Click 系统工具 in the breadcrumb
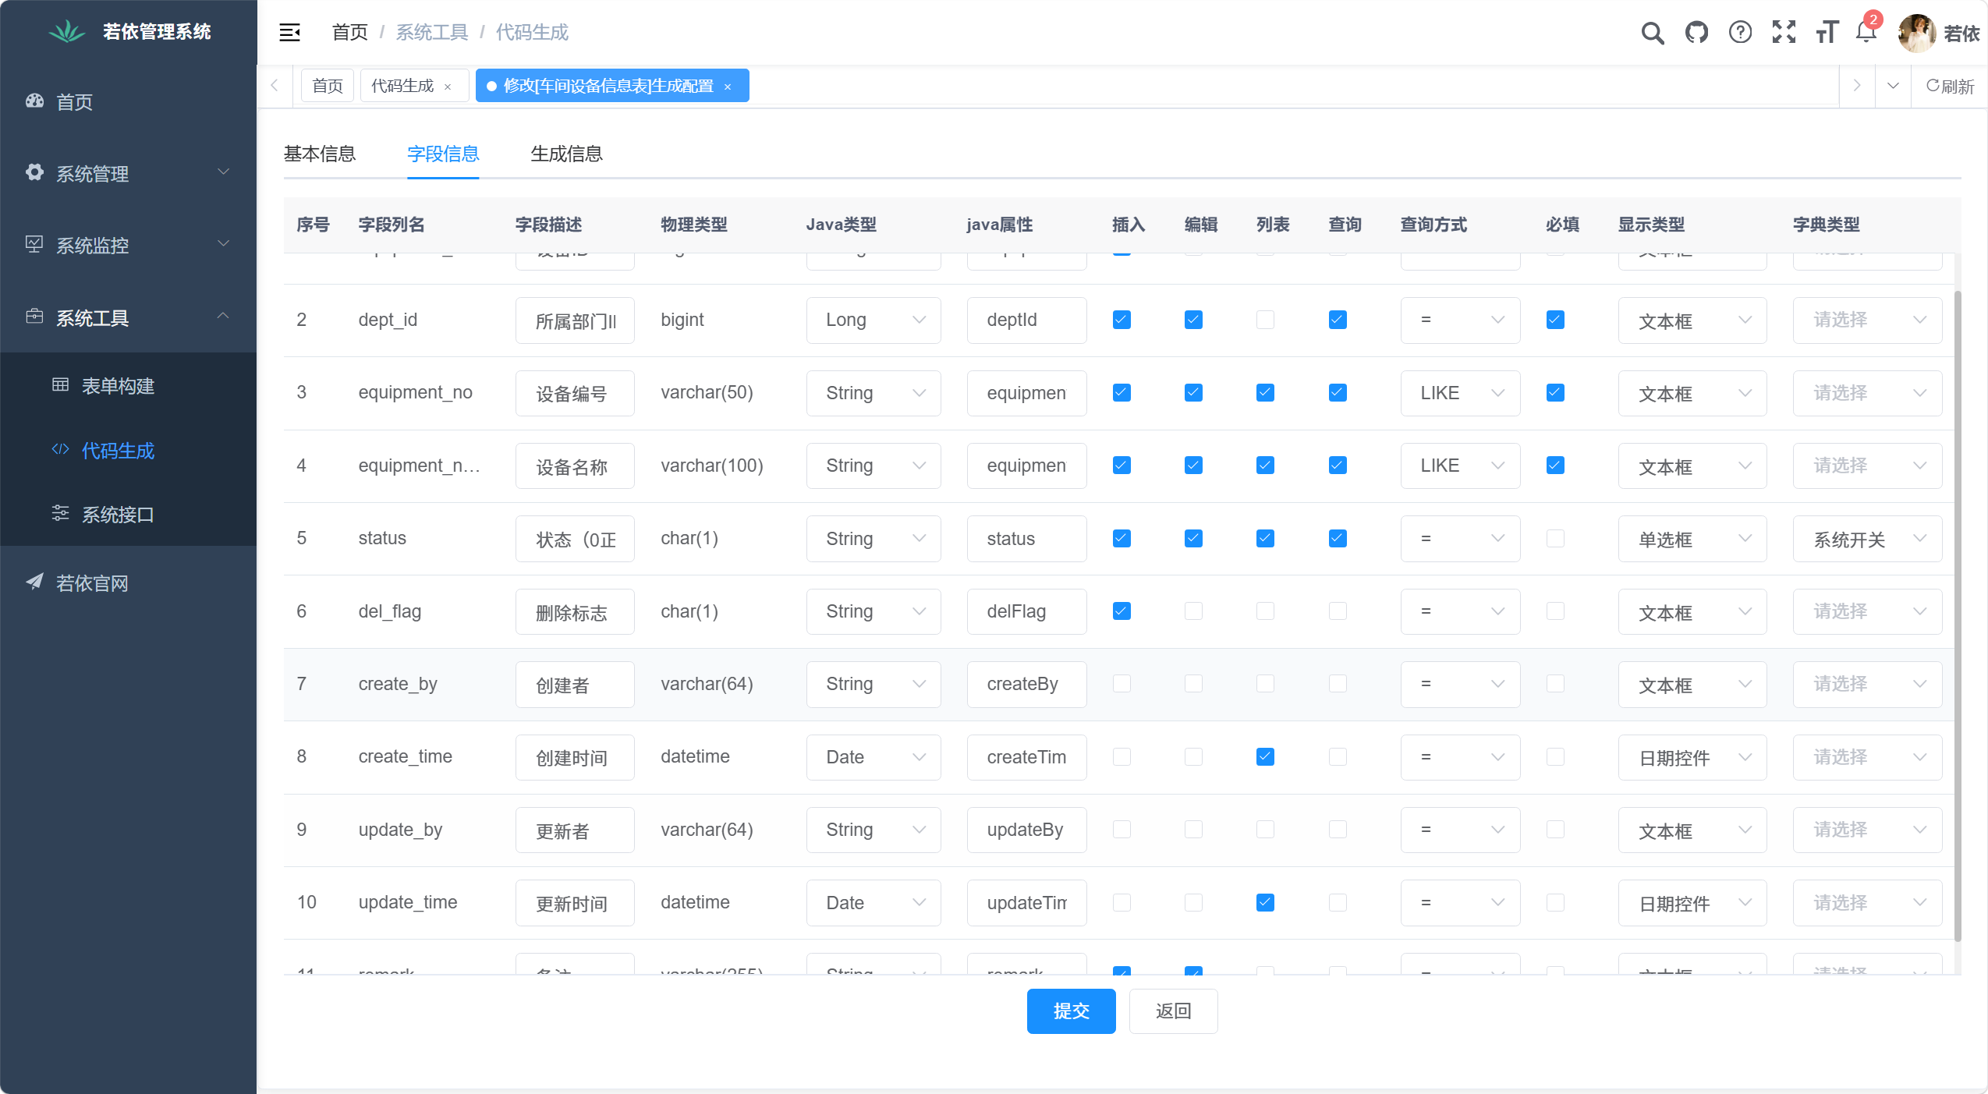 coord(432,32)
